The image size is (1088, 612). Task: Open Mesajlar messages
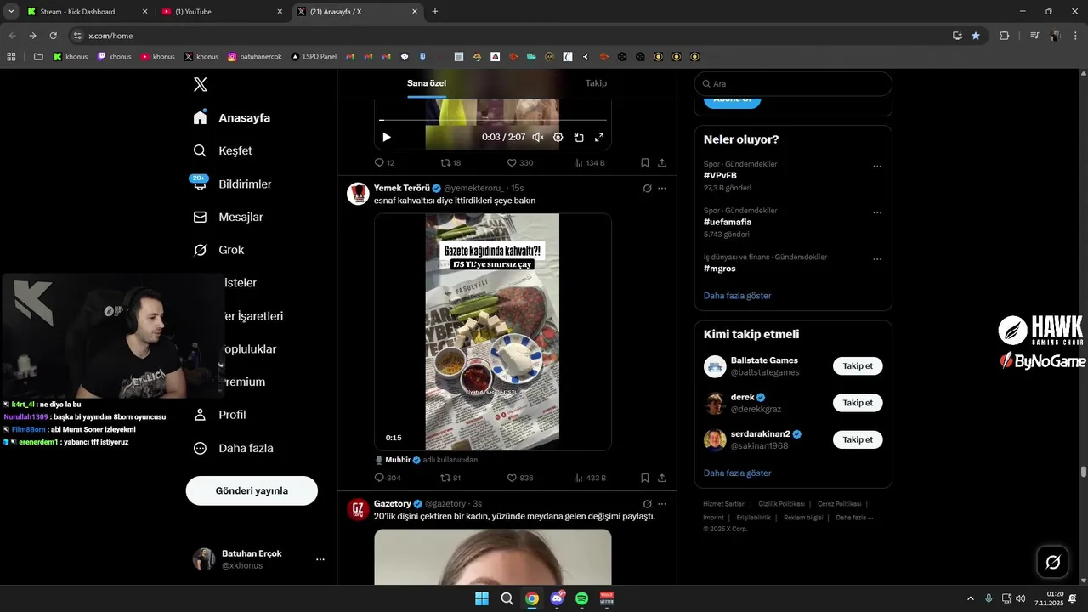229,217
